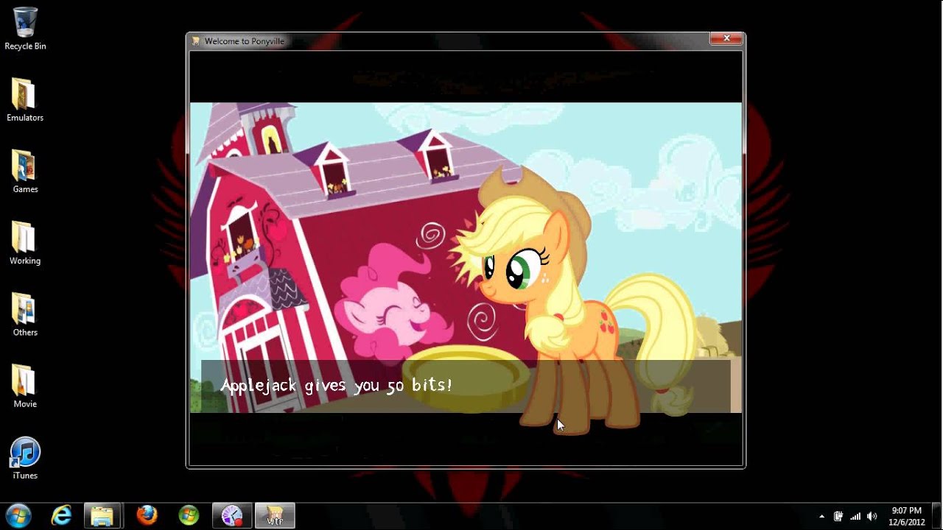Close the Welcome to Ponyville window
This screenshot has height=530, width=943.
[x=726, y=38]
